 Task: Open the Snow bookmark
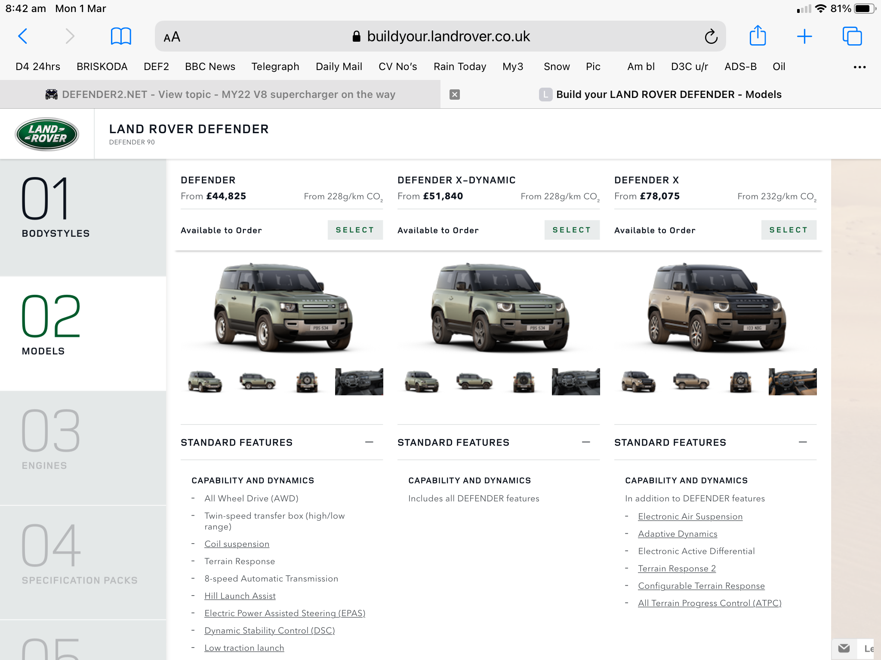(557, 67)
